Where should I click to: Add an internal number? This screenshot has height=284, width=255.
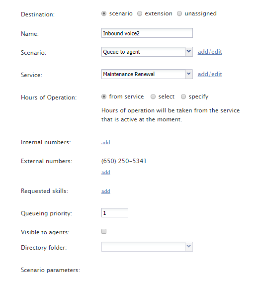[106, 143]
